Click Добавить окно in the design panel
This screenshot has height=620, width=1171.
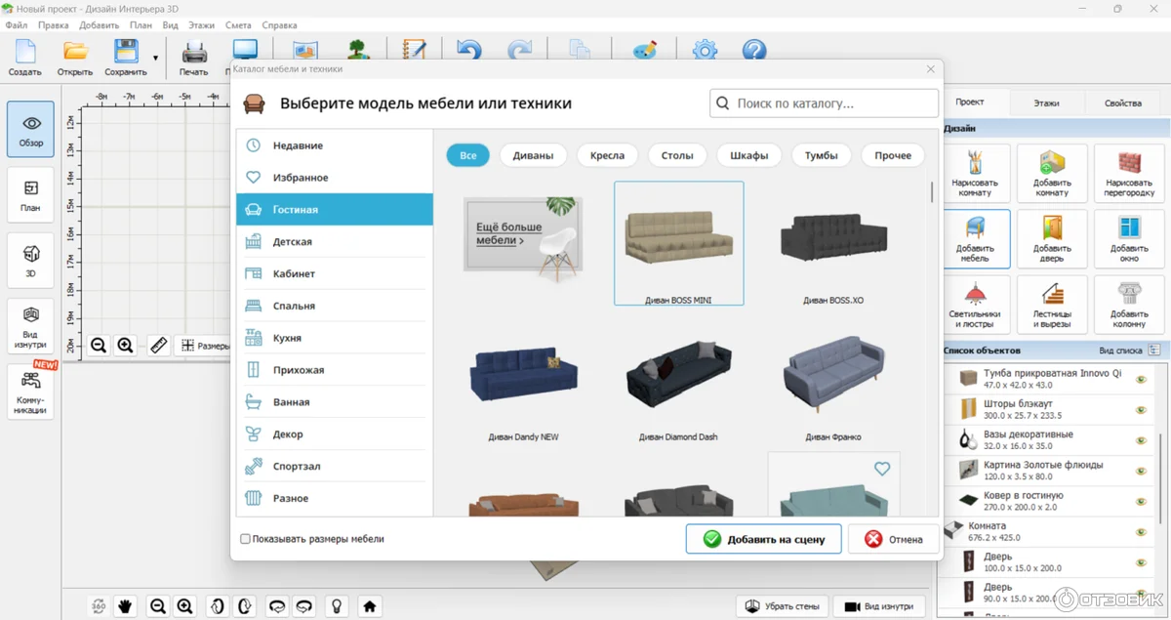point(1129,239)
